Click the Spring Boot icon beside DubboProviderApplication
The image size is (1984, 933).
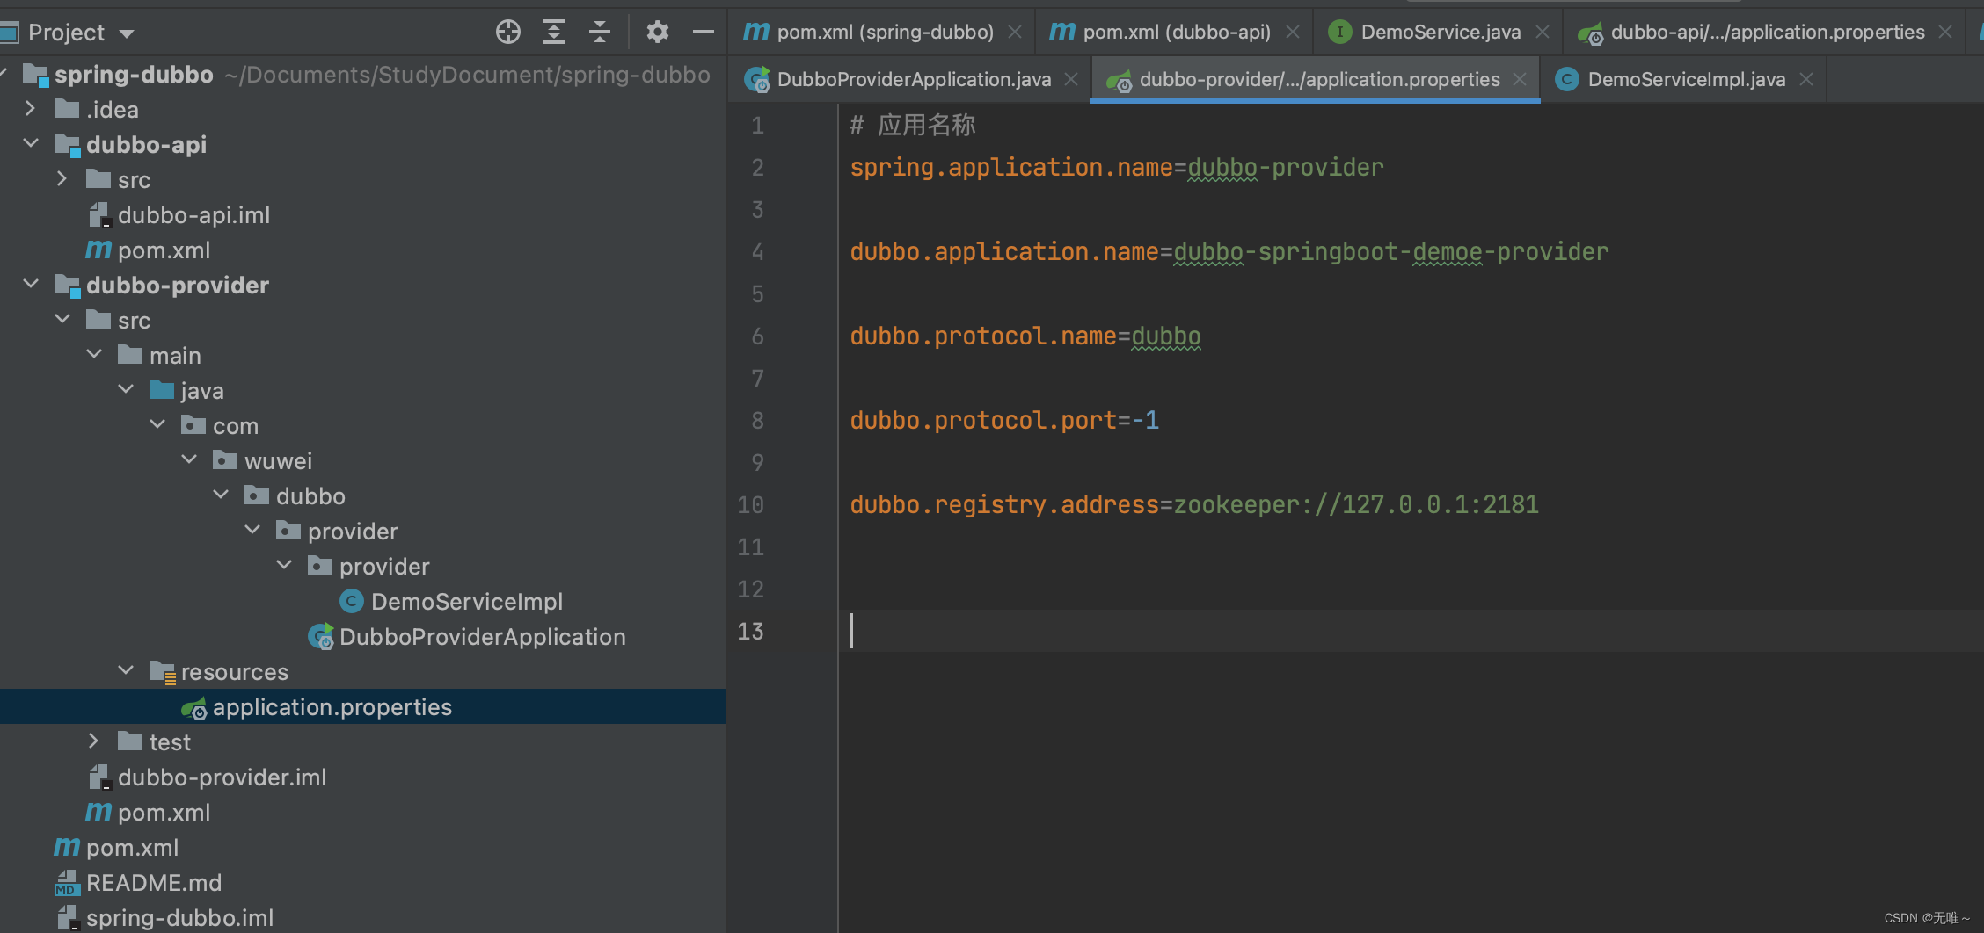[321, 637]
